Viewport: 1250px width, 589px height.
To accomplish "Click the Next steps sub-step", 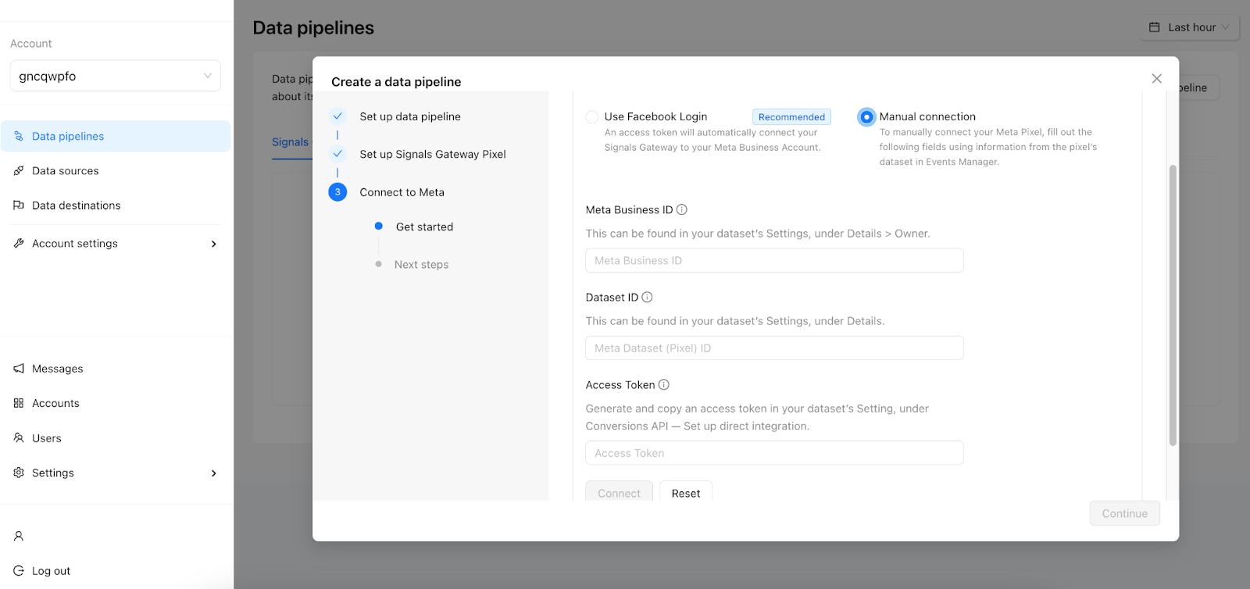I will click(x=421, y=265).
